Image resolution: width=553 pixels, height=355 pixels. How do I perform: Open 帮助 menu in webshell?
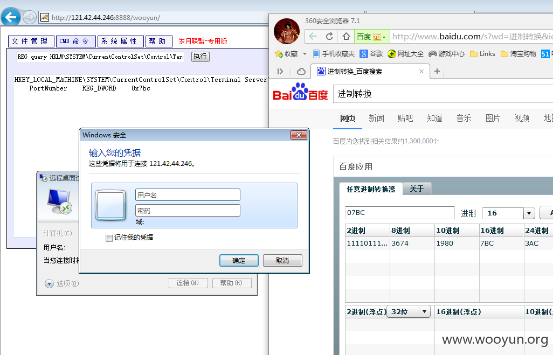tap(159, 41)
